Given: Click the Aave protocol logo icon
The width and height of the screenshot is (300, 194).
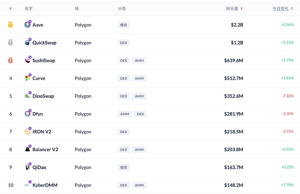Looking at the screenshot, I should click(x=27, y=25).
